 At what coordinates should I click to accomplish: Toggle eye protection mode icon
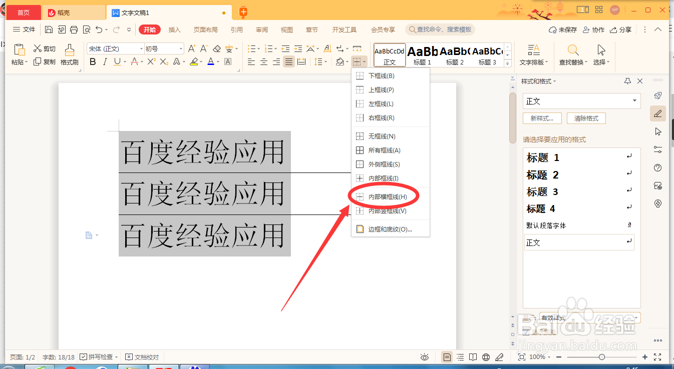tap(425, 357)
